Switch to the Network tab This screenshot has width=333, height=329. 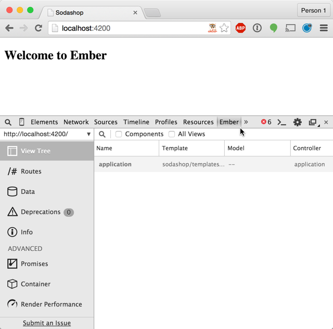point(76,122)
